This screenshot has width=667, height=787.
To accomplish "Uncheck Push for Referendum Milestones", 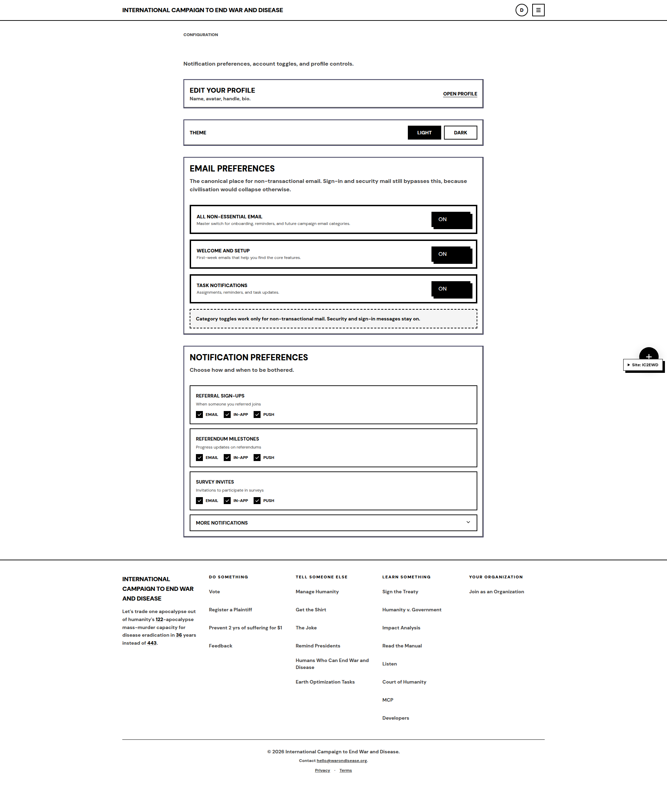I will [x=257, y=458].
